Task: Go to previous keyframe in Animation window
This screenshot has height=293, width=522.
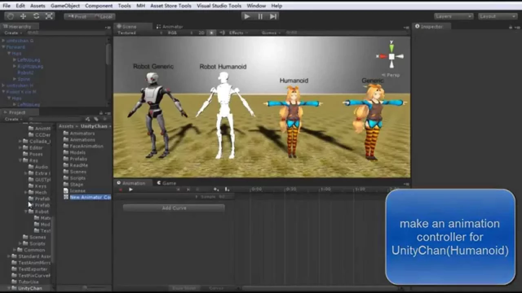Action: pos(178,189)
